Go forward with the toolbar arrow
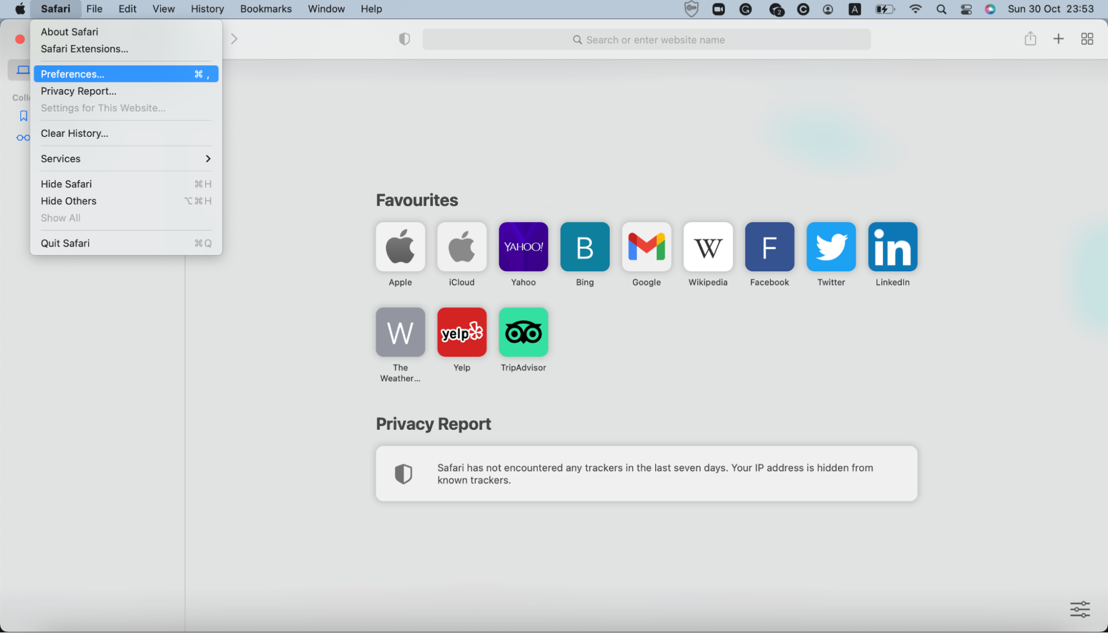The width and height of the screenshot is (1108, 633). click(x=234, y=39)
